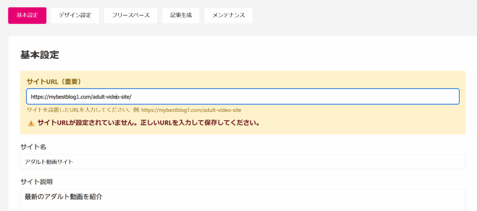Screen dimensions: 477x211
Task: Focus the サイトURL input field
Action: [243, 97]
